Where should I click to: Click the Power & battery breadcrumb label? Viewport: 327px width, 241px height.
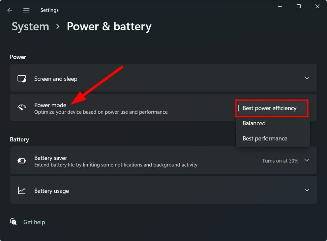coord(109,26)
